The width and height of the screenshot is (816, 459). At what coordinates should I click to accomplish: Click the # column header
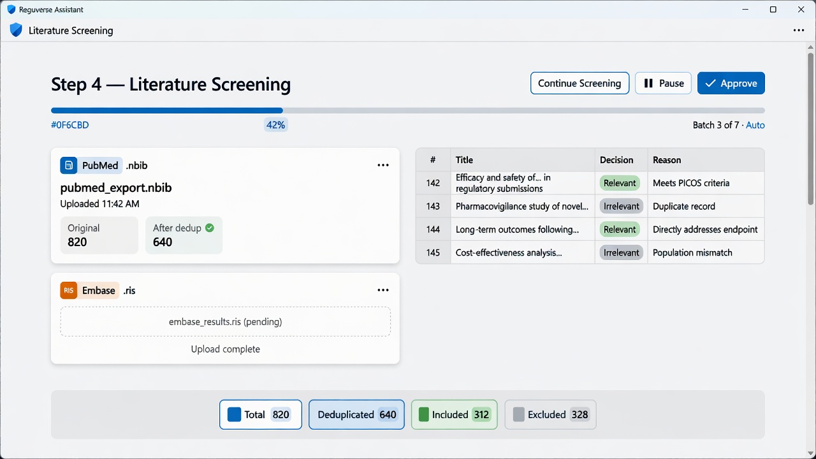(x=433, y=160)
